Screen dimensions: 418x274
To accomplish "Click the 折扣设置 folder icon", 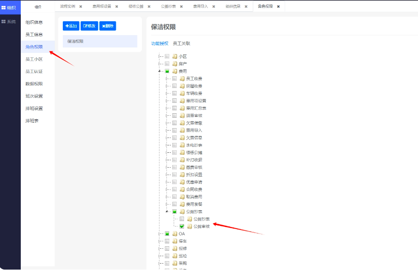I will coord(183,175).
